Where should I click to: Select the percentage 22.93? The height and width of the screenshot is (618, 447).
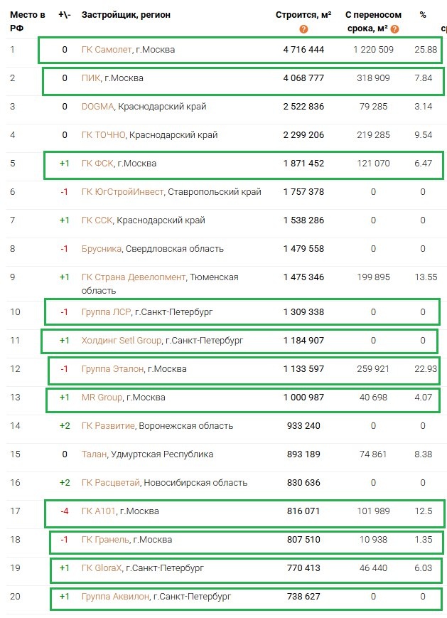[x=426, y=369]
